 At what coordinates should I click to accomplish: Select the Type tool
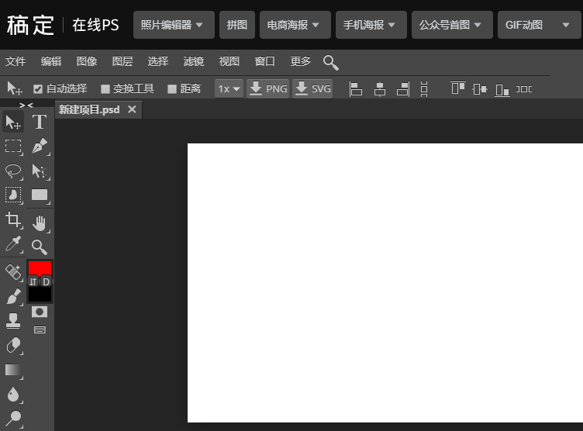click(x=40, y=122)
